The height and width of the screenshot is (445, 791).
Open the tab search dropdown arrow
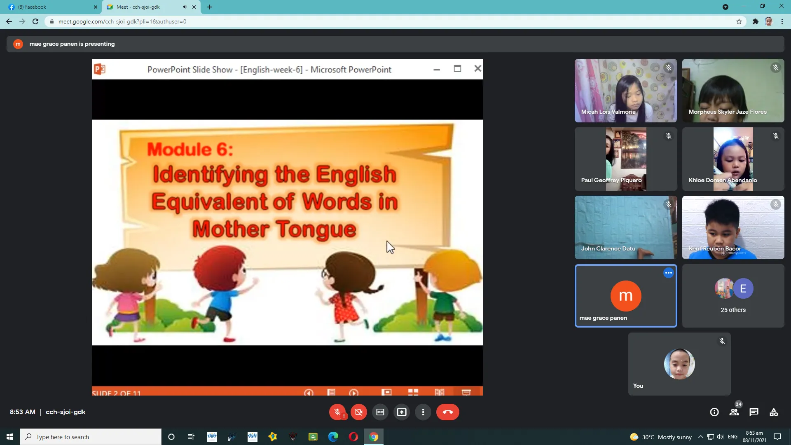pyautogui.click(x=725, y=7)
